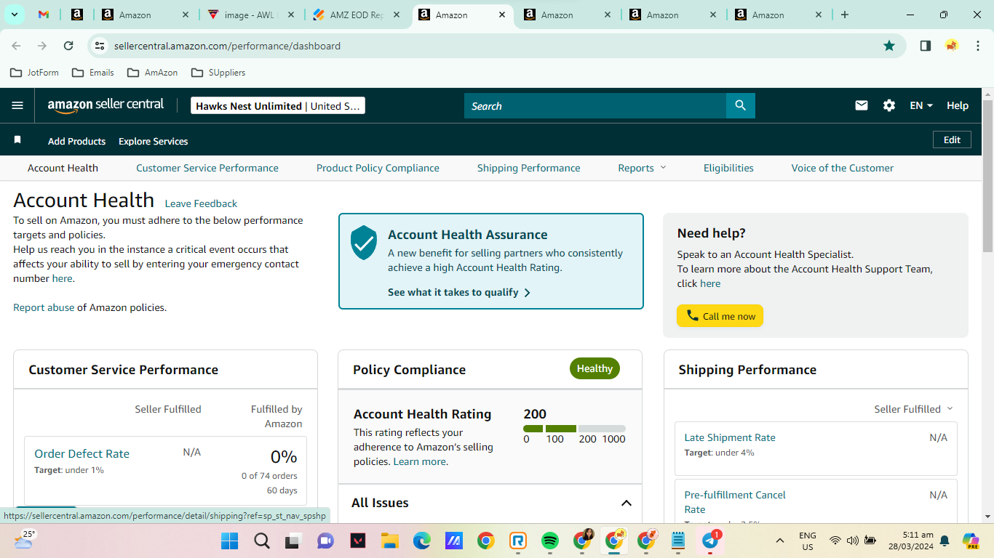Click the browser address bar URL
This screenshot has width=994, height=558.
(227, 46)
